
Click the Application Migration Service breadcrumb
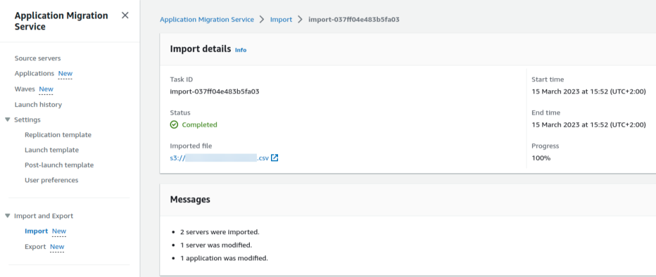pyautogui.click(x=207, y=19)
